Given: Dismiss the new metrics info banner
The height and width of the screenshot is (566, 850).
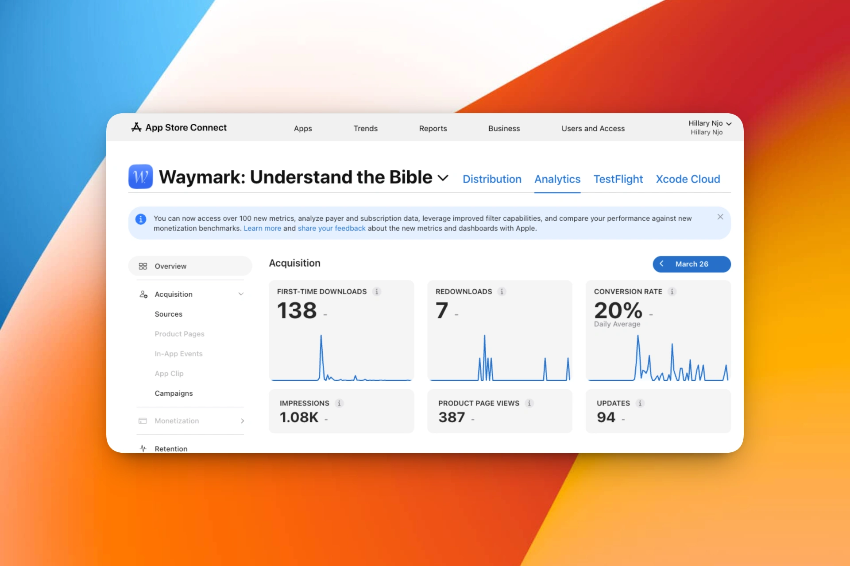Looking at the screenshot, I should pyautogui.click(x=720, y=217).
